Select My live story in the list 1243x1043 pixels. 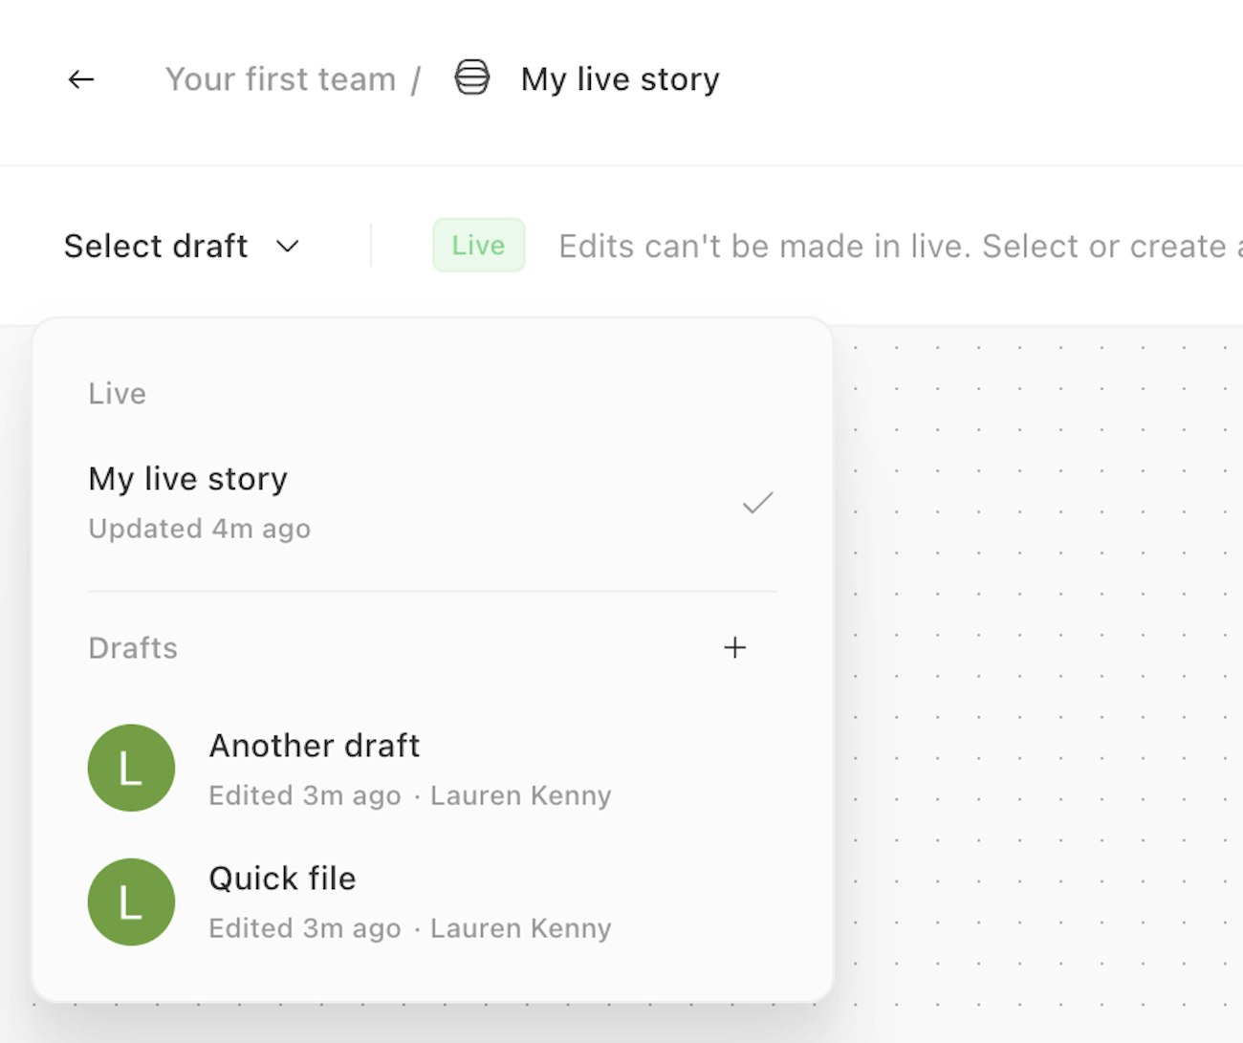pyautogui.click(x=188, y=479)
